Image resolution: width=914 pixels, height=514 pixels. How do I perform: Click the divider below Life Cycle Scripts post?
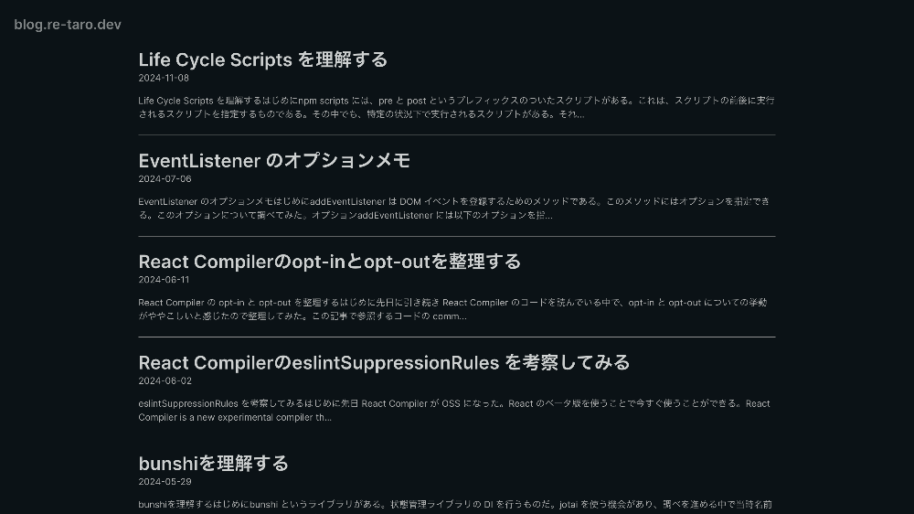click(457, 135)
